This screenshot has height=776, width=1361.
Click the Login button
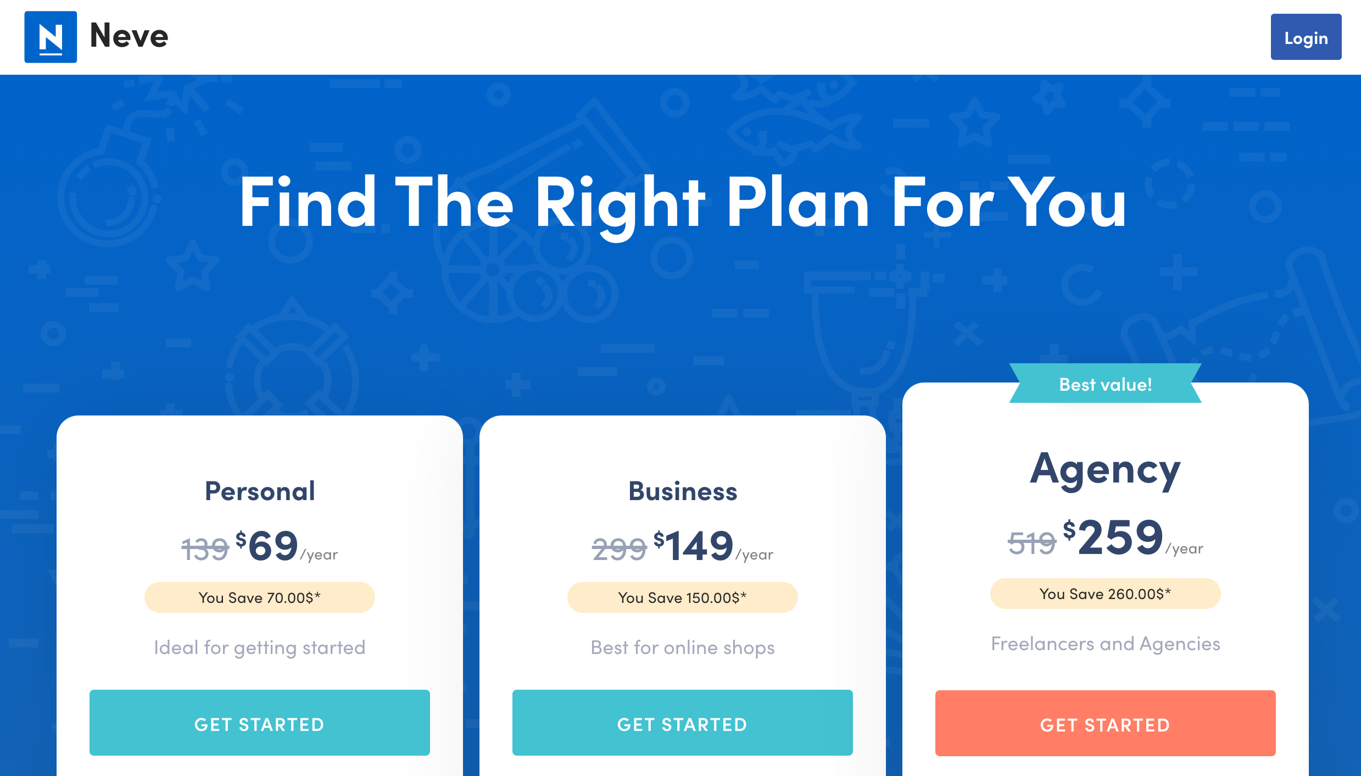pyautogui.click(x=1306, y=37)
